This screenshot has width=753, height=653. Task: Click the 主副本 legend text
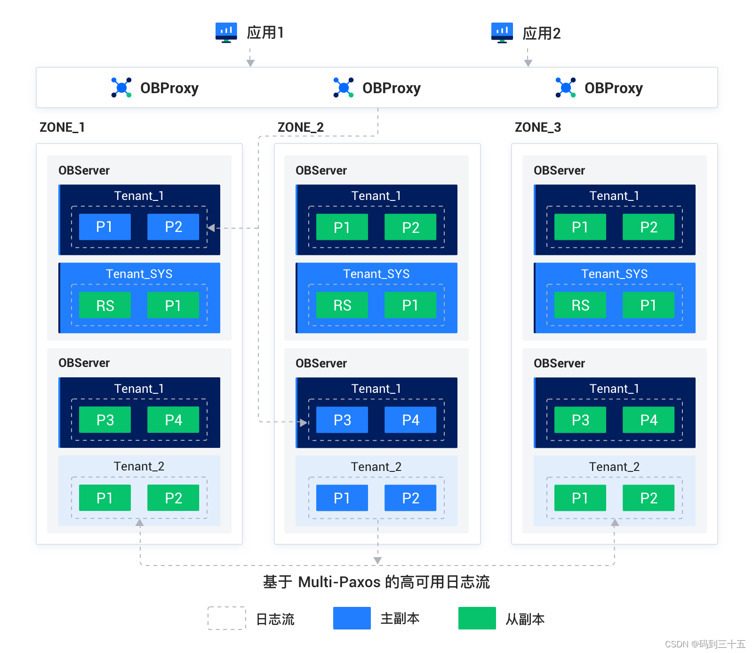pyautogui.click(x=400, y=619)
